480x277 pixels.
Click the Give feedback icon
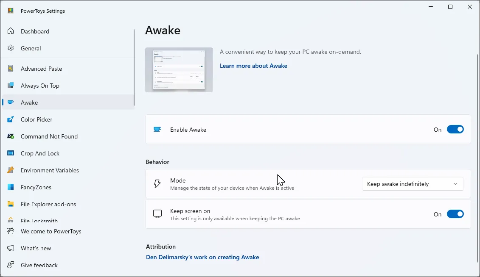[11, 265]
